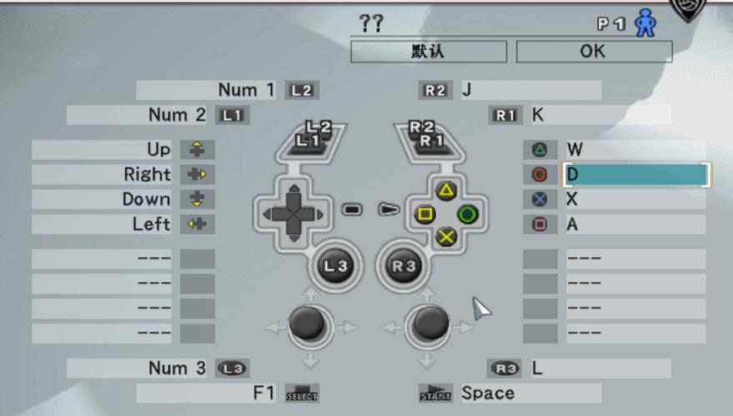The width and height of the screenshot is (733, 416).
Task: Click the Start button on the controller diagram
Action: click(x=389, y=210)
